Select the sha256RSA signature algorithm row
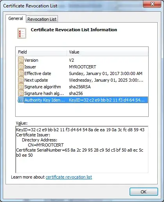This screenshot has width=164, height=202. click(x=82, y=87)
